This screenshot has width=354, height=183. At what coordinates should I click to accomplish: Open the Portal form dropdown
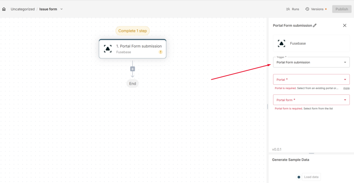311,100
